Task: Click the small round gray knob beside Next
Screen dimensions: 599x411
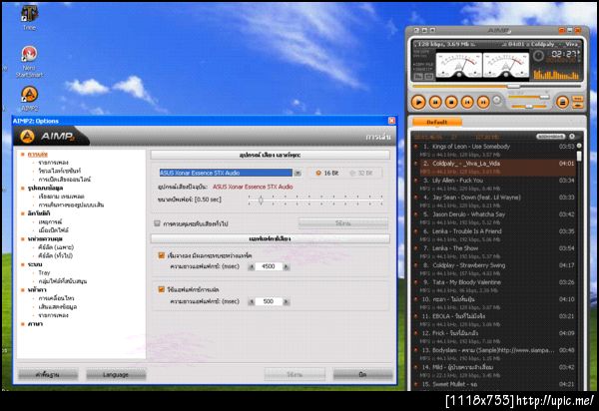Action: point(497,100)
